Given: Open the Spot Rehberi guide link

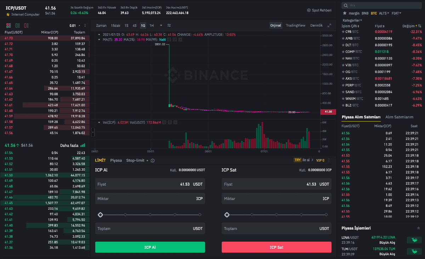Looking at the screenshot, I should (319, 11).
